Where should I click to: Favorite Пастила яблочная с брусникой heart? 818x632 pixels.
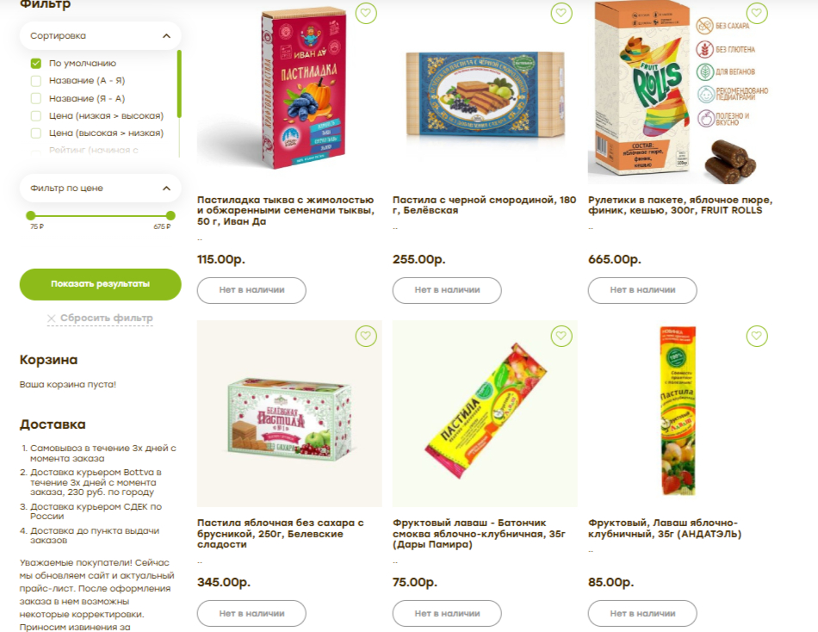point(366,336)
